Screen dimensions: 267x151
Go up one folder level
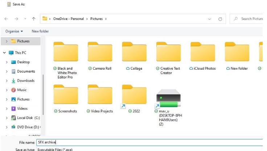[x=34, y=19]
